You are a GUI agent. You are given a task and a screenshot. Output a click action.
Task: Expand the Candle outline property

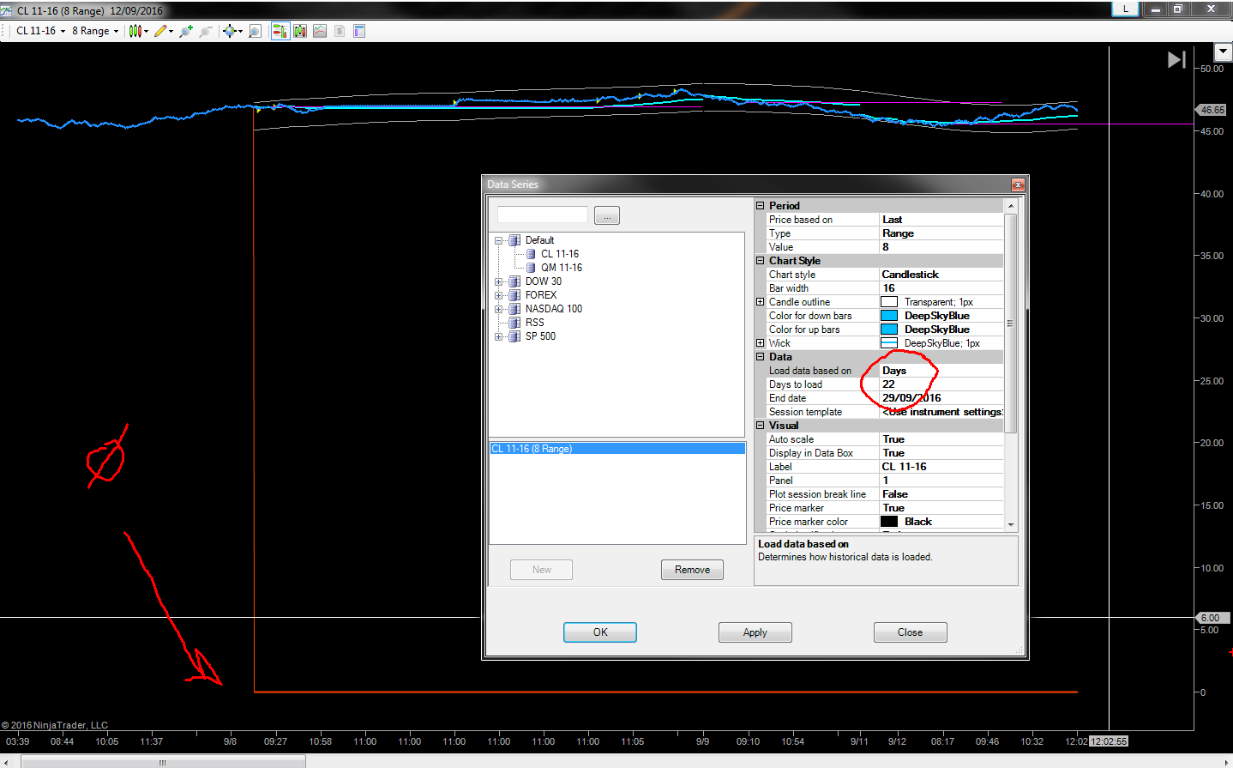point(760,302)
